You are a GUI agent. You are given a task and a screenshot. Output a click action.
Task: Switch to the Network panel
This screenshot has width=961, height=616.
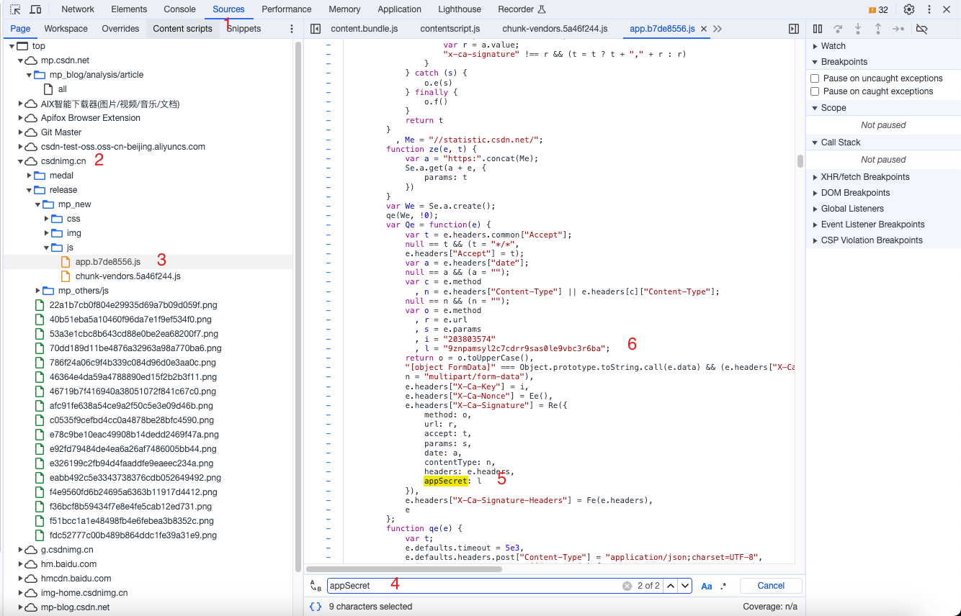coord(78,9)
